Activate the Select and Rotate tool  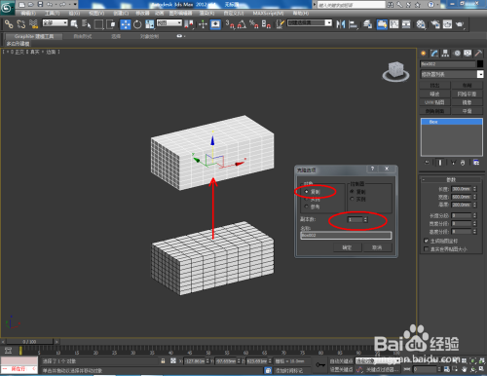137,24
